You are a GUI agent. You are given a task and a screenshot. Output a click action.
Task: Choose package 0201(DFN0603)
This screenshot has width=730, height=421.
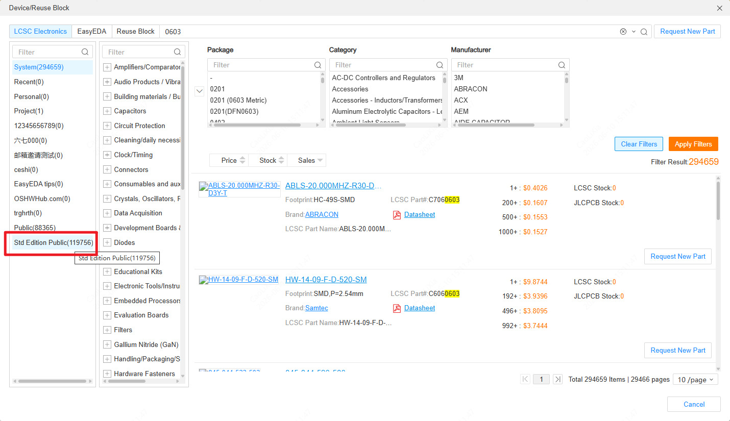[234, 112]
